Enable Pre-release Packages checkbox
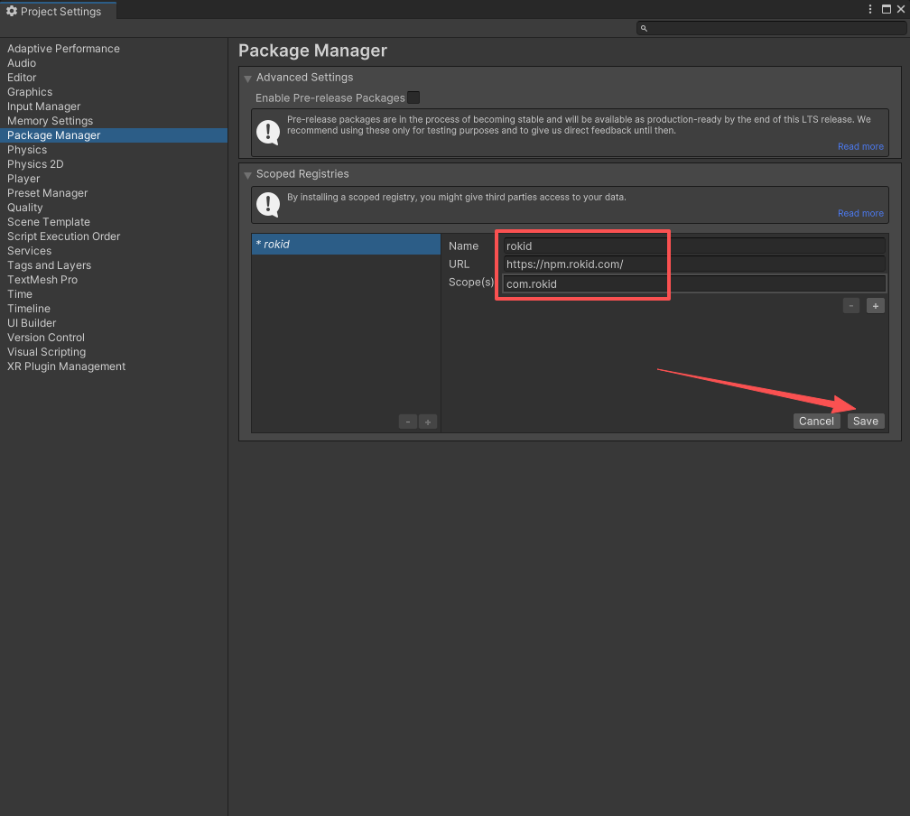Image resolution: width=910 pixels, height=816 pixels. coord(413,97)
